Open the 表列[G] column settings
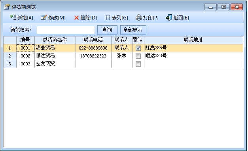 (x=116, y=17)
